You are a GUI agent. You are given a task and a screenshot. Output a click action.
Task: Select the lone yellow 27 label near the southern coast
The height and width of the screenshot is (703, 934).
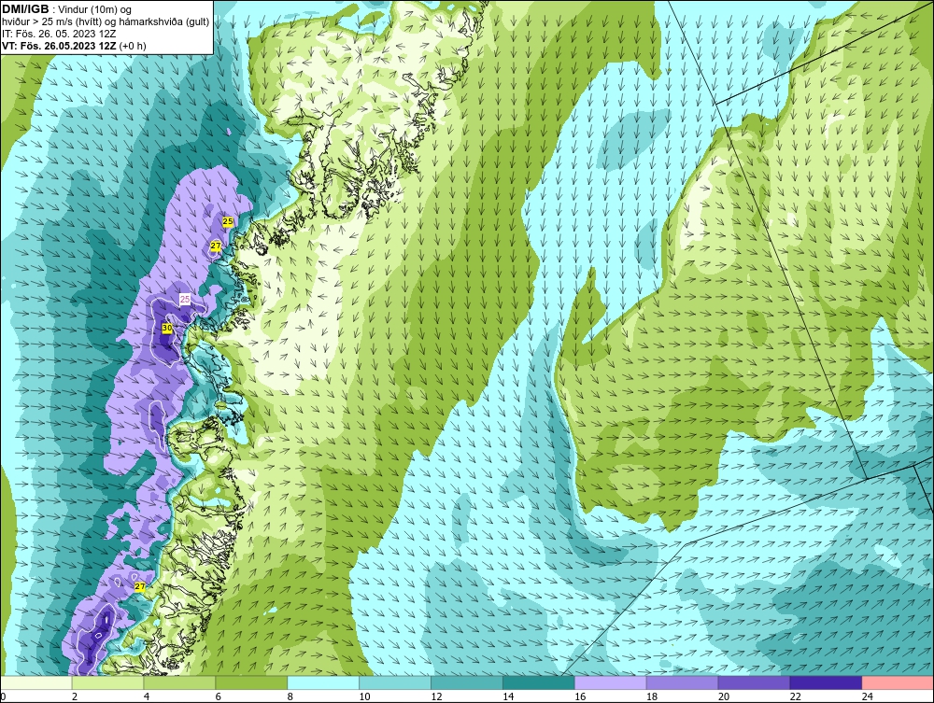[x=139, y=586]
